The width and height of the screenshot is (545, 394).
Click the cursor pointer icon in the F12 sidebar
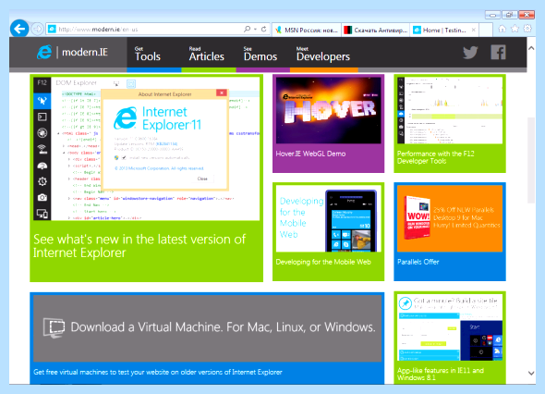[x=42, y=101]
